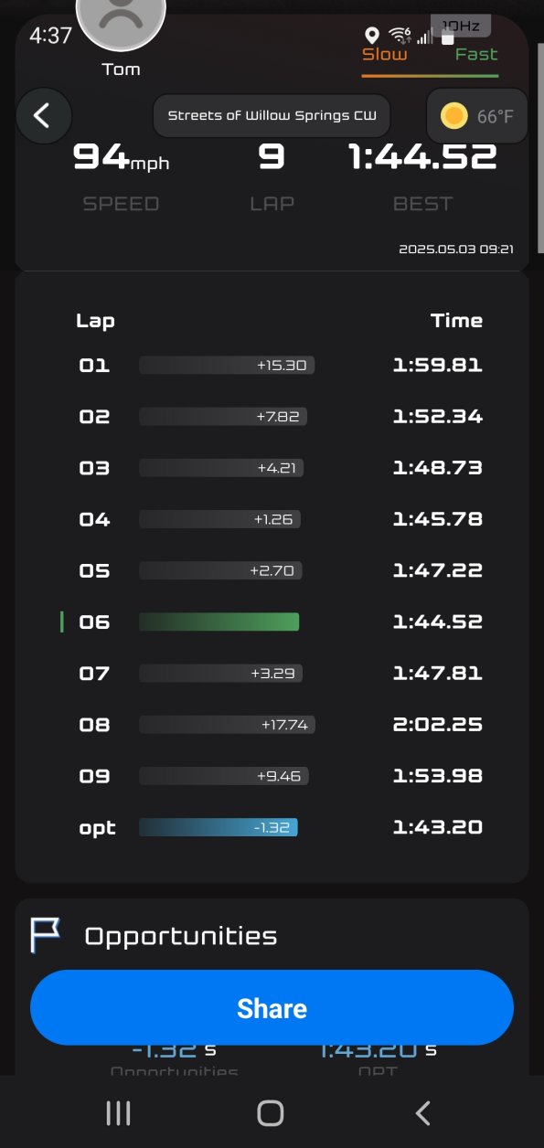Open lap 08 time 2:02.25

(437, 725)
